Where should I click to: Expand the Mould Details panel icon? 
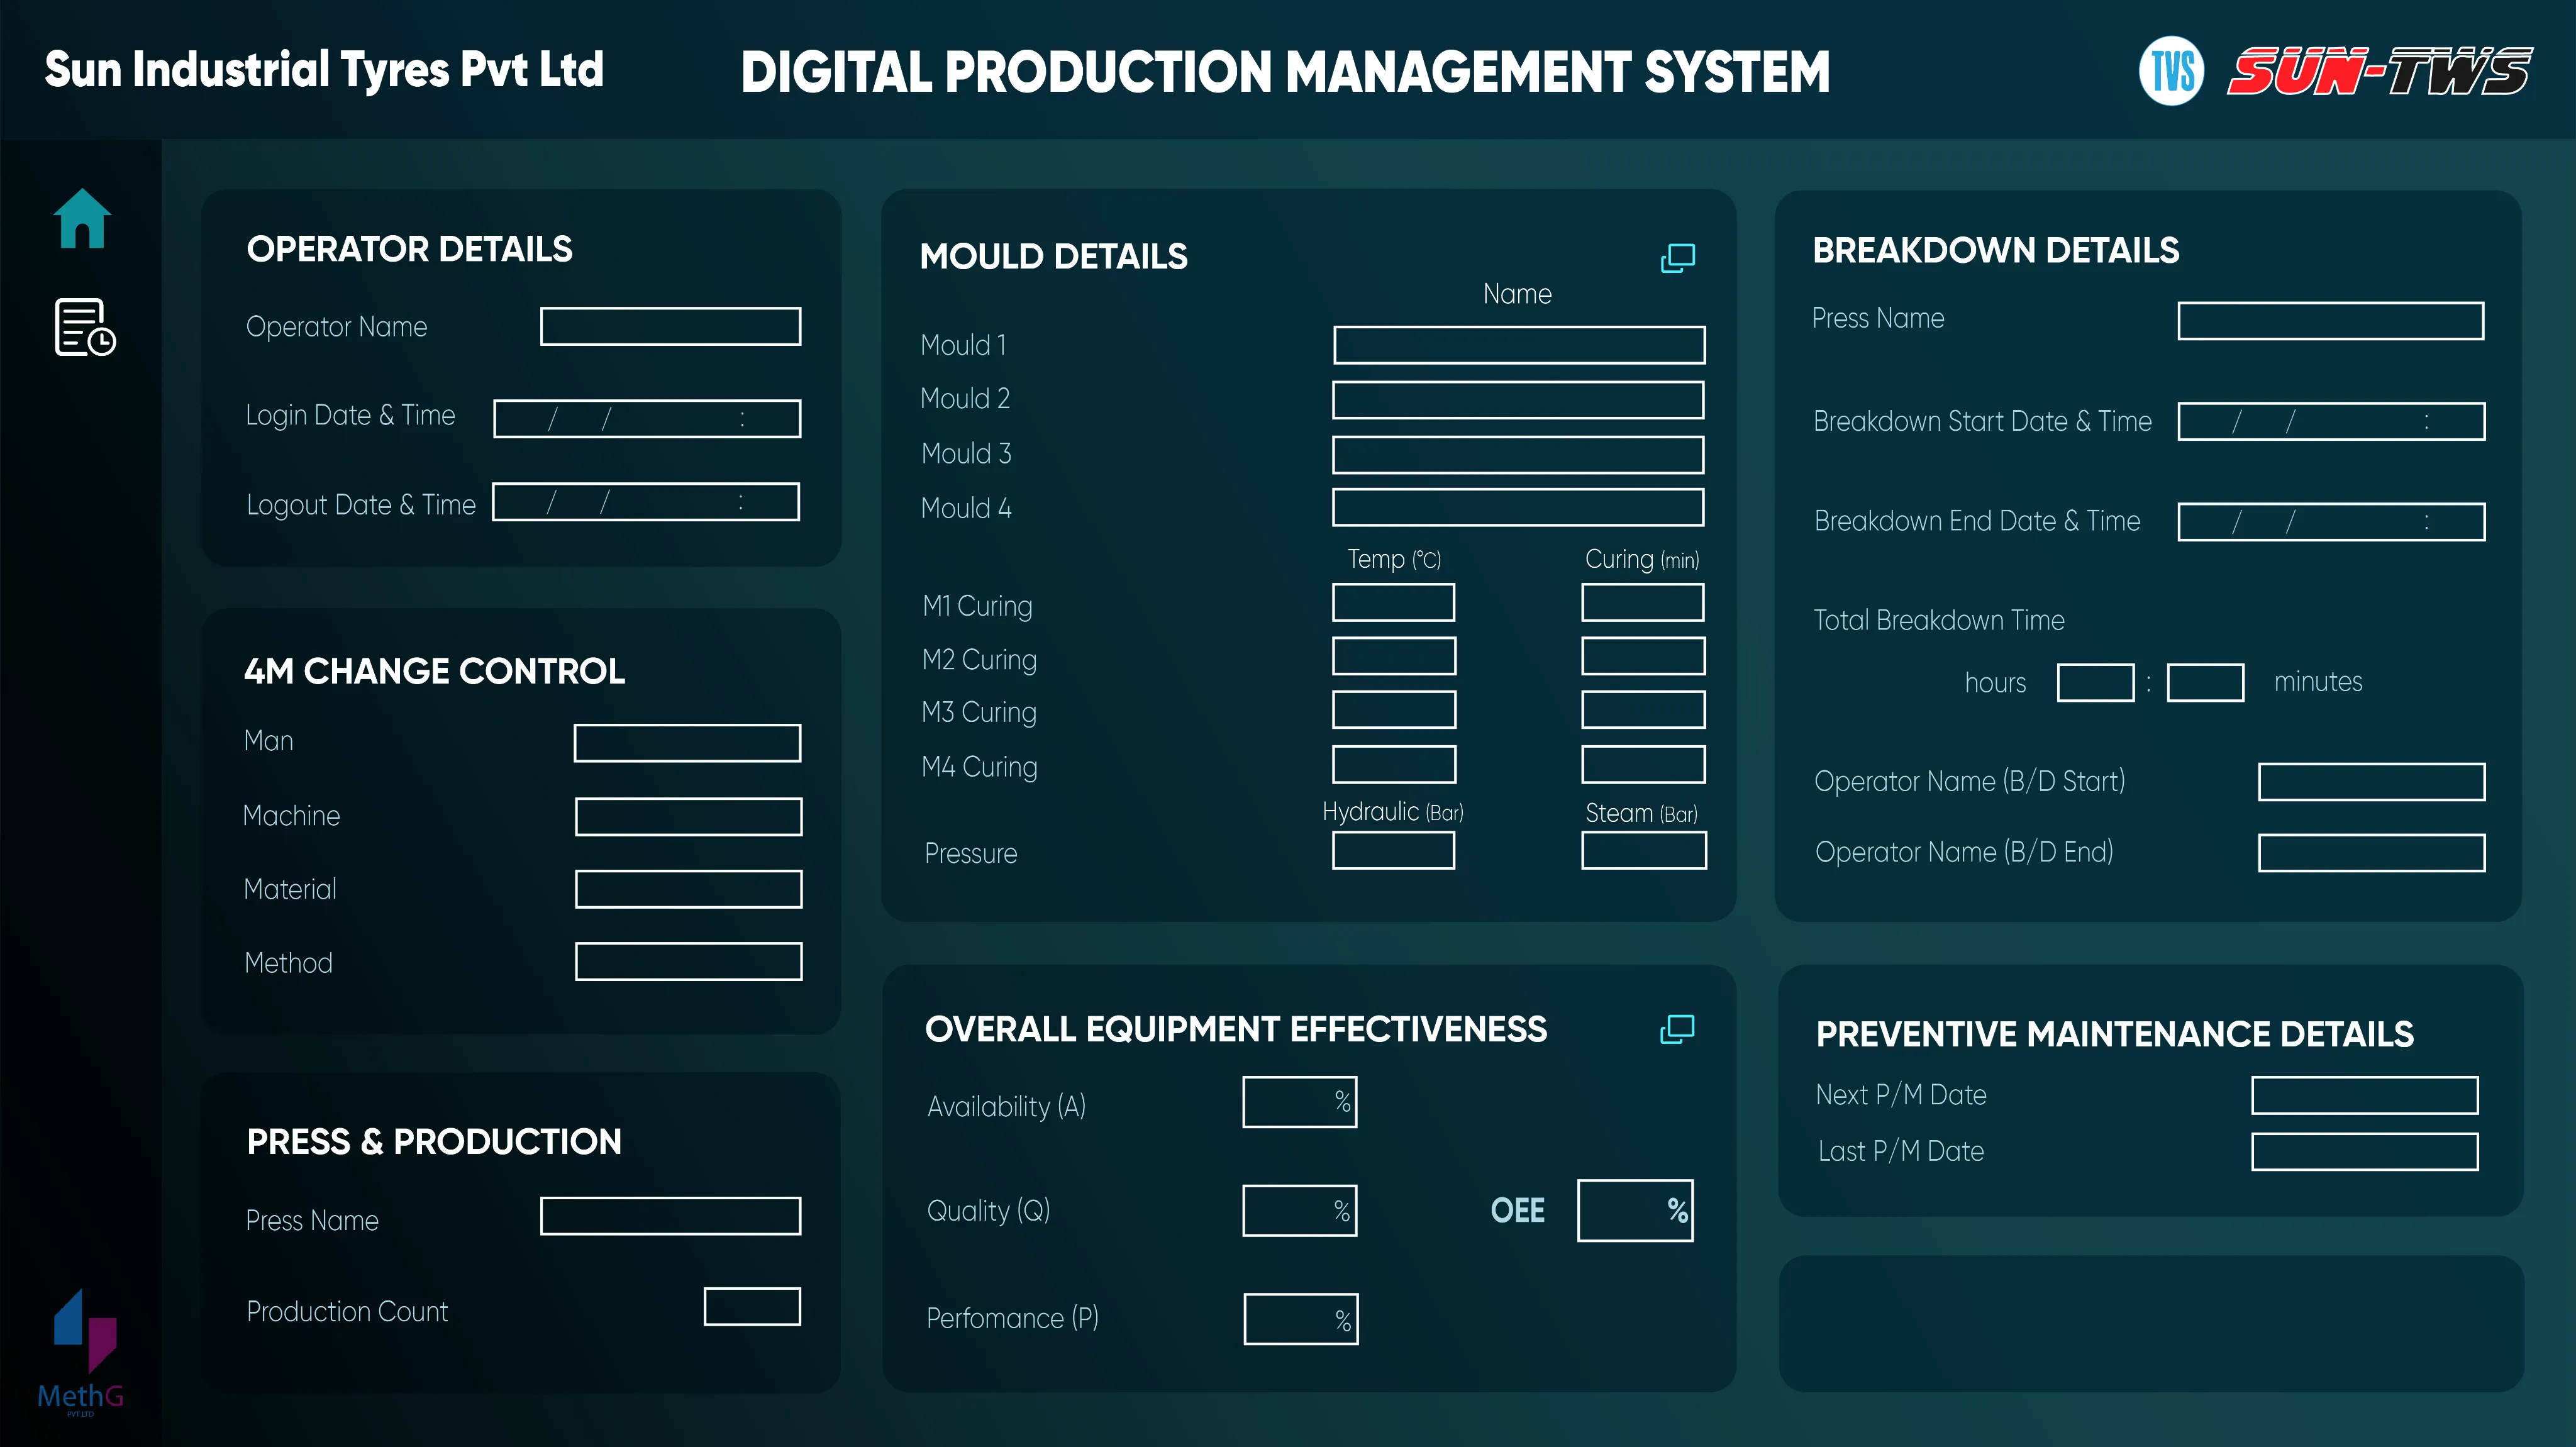(x=1677, y=258)
